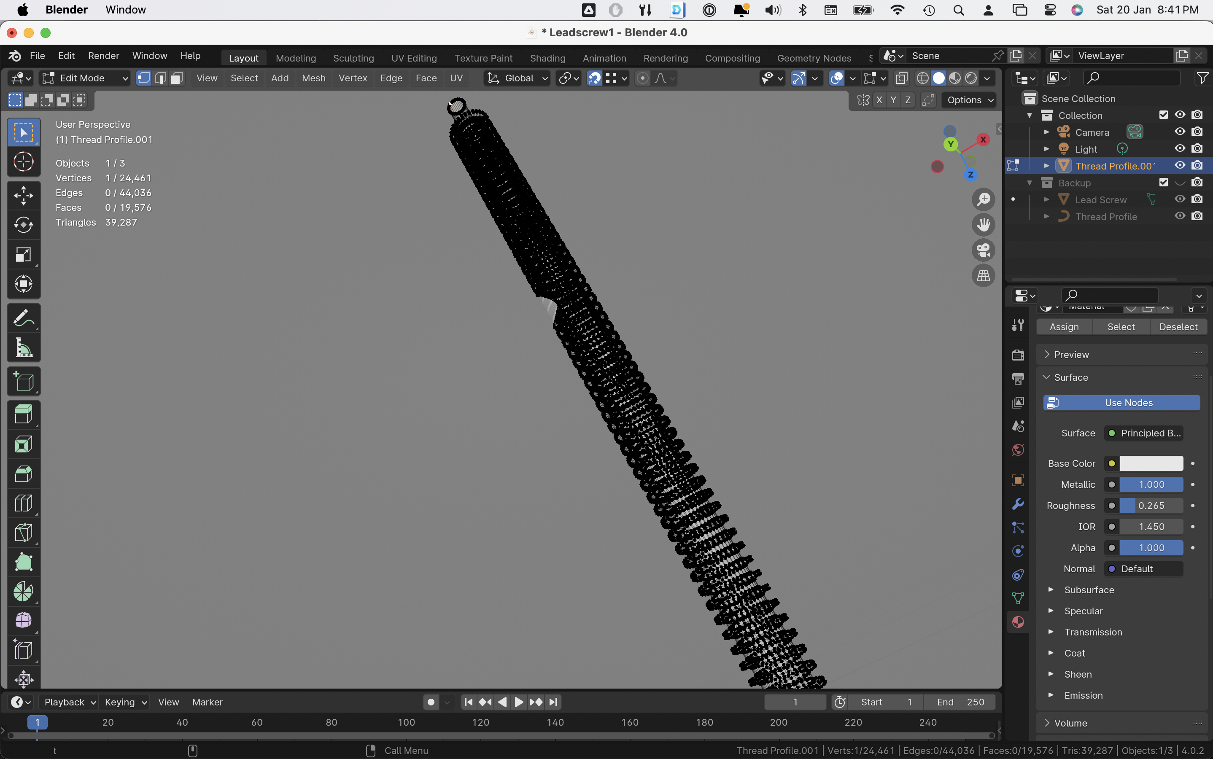Viewport: 1213px width, 759px height.
Task: Open the Modifiers properties tab
Action: coord(1018,503)
